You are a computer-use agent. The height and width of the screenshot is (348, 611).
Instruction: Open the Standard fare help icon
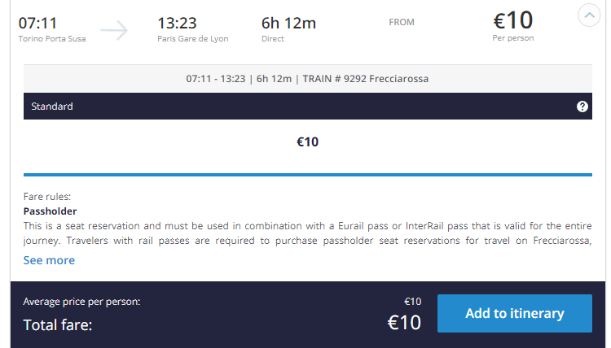click(582, 107)
